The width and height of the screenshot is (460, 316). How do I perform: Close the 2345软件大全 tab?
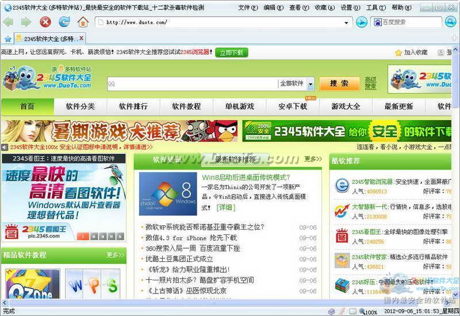81,38
